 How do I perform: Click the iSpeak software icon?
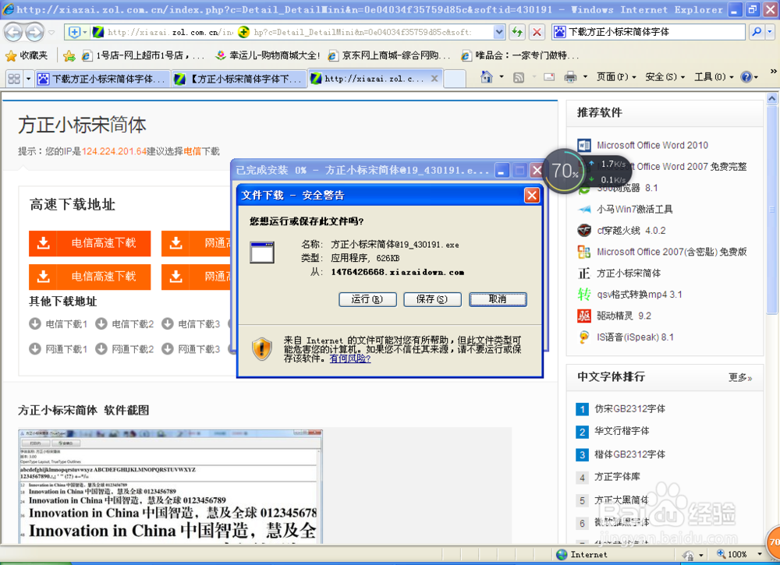point(584,337)
